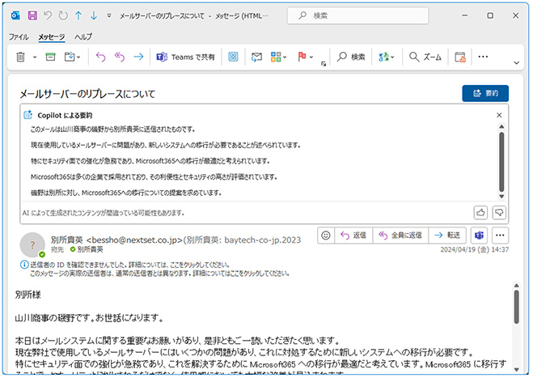Open the ヘルプ tab
Viewport: 533px width, 378px height.
click(x=83, y=36)
